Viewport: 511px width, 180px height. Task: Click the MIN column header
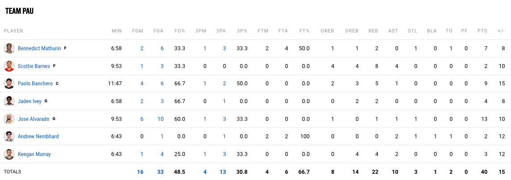116,31
